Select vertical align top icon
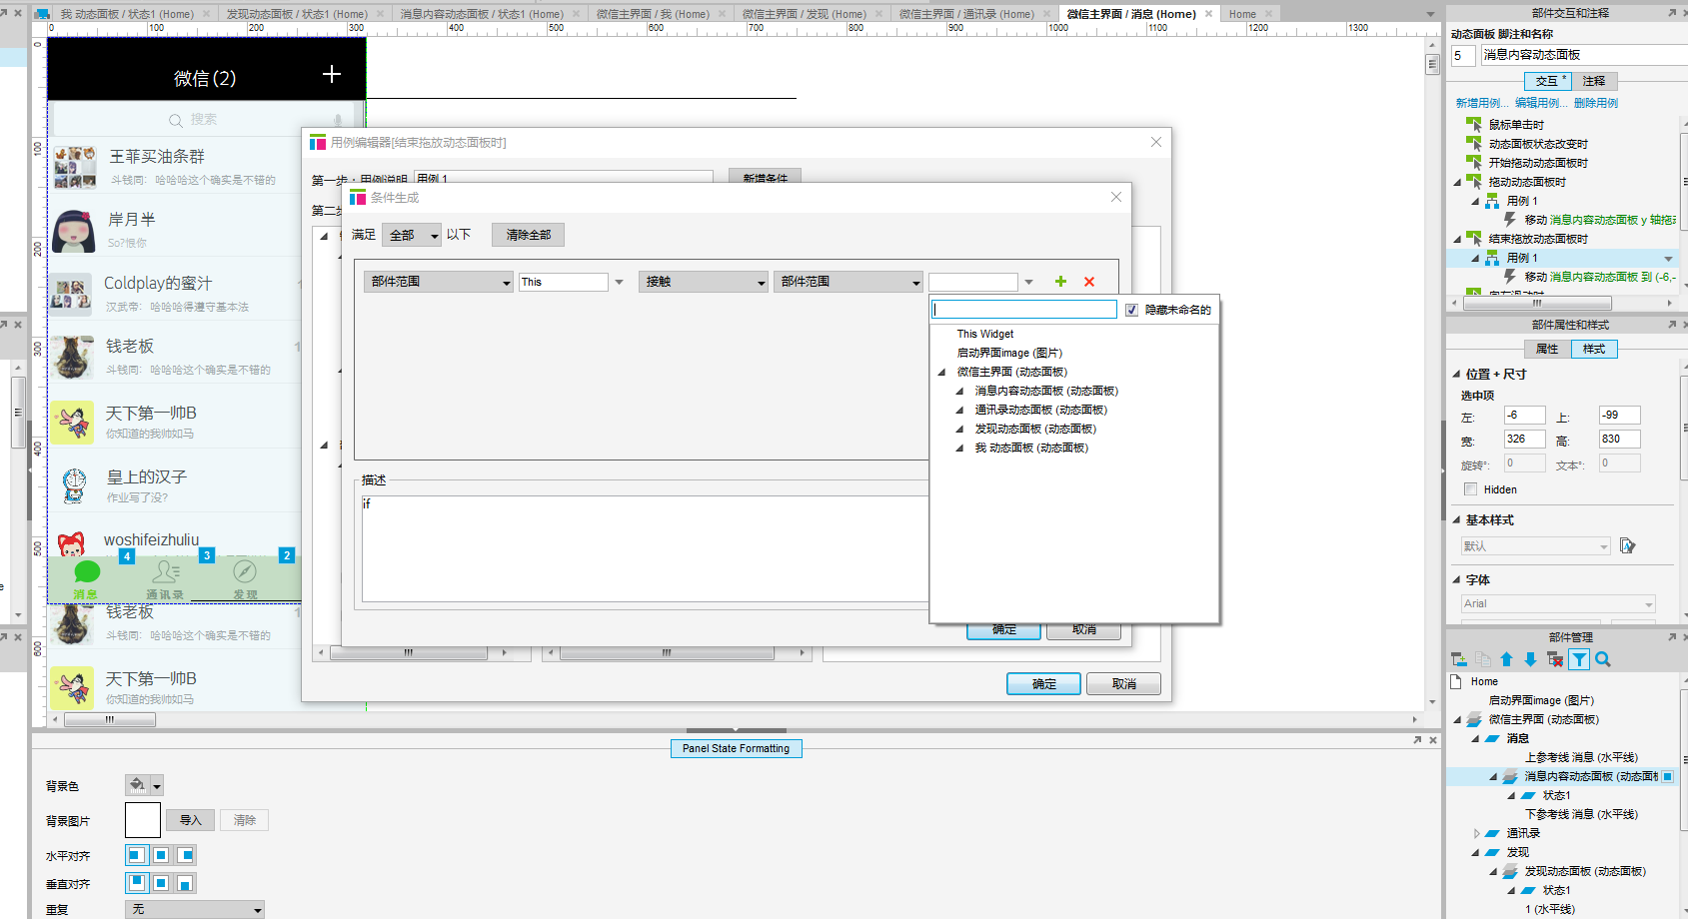1688x919 pixels. coord(136,883)
